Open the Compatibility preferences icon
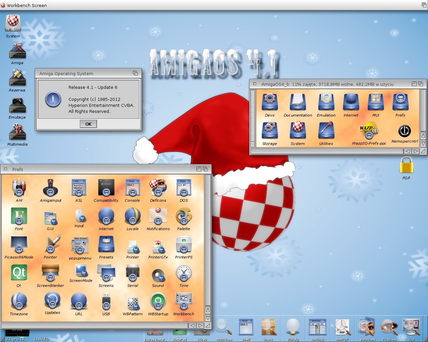The image size is (428, 342). tap(106, 187)
